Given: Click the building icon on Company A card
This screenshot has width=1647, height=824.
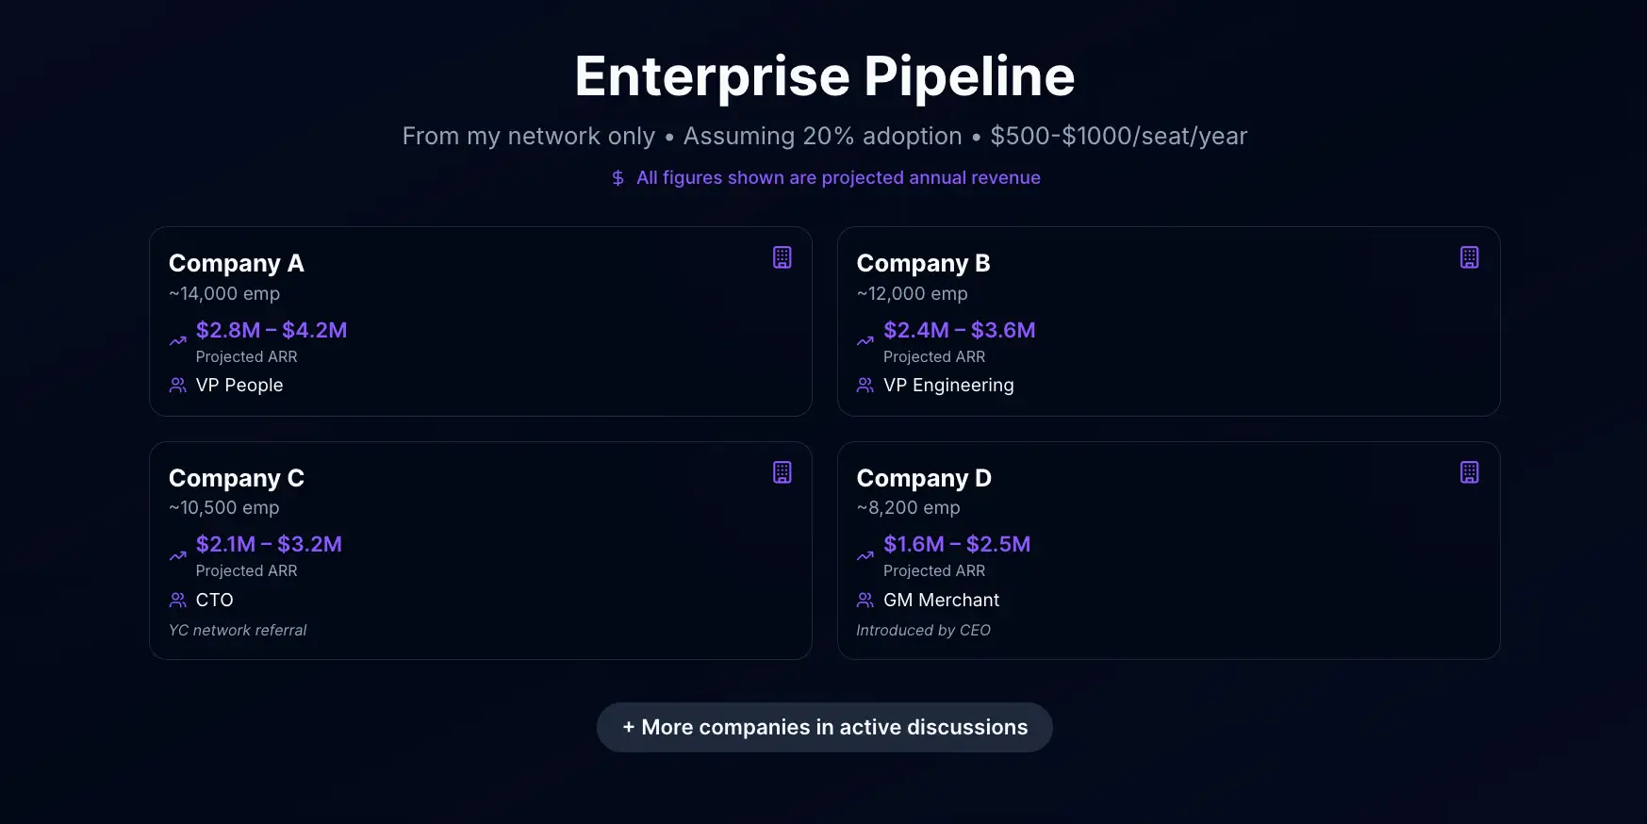Looking at the screenshot, I should [782, 256].
